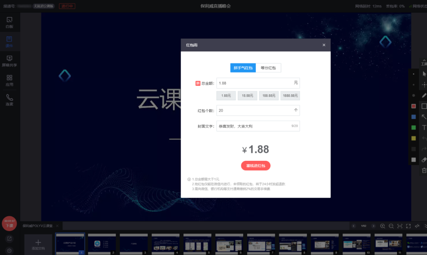This screenshot has height=255, width=427.
Task: Click the trash can clear icon
Action: coord(424,170)
